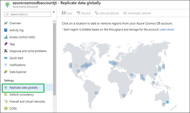The image size is (190, 113).
Task: Open Quick start
Action: 16,58
